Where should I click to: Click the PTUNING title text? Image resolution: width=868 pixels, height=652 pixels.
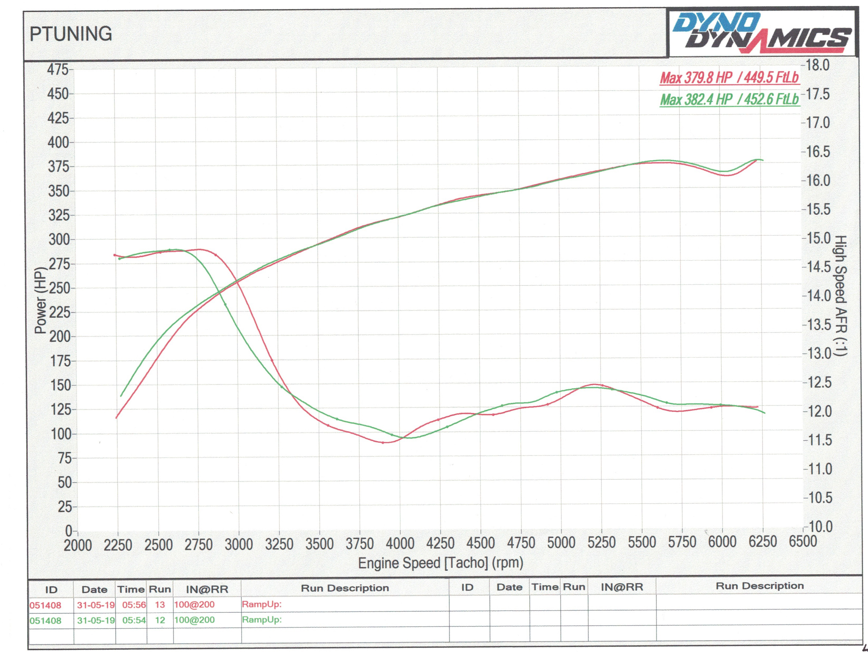[71, 34]
